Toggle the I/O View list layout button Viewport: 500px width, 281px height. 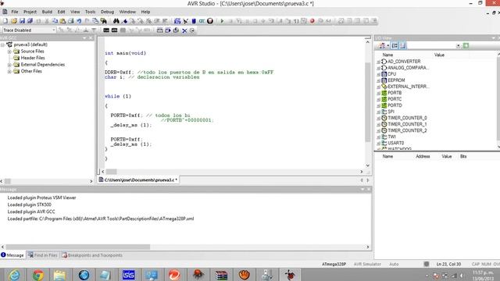(x=402, y=45)
